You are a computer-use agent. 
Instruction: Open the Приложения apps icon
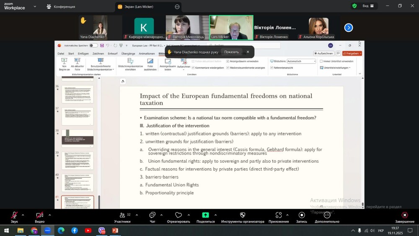(x=278, y=215)
